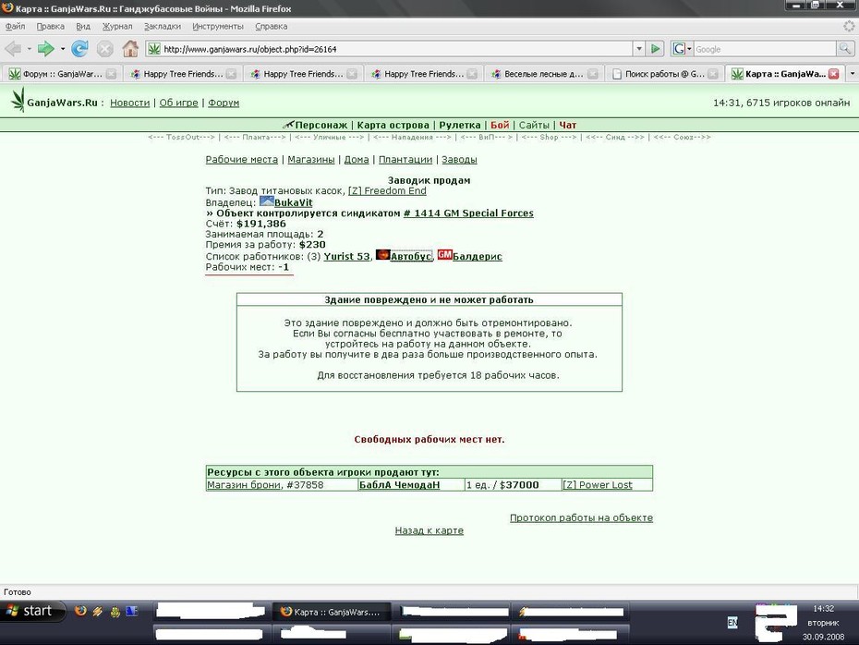Click the Google search input field
Image resolution: width=859 pixels, height=645 pixels.
[x=764, y=49]
